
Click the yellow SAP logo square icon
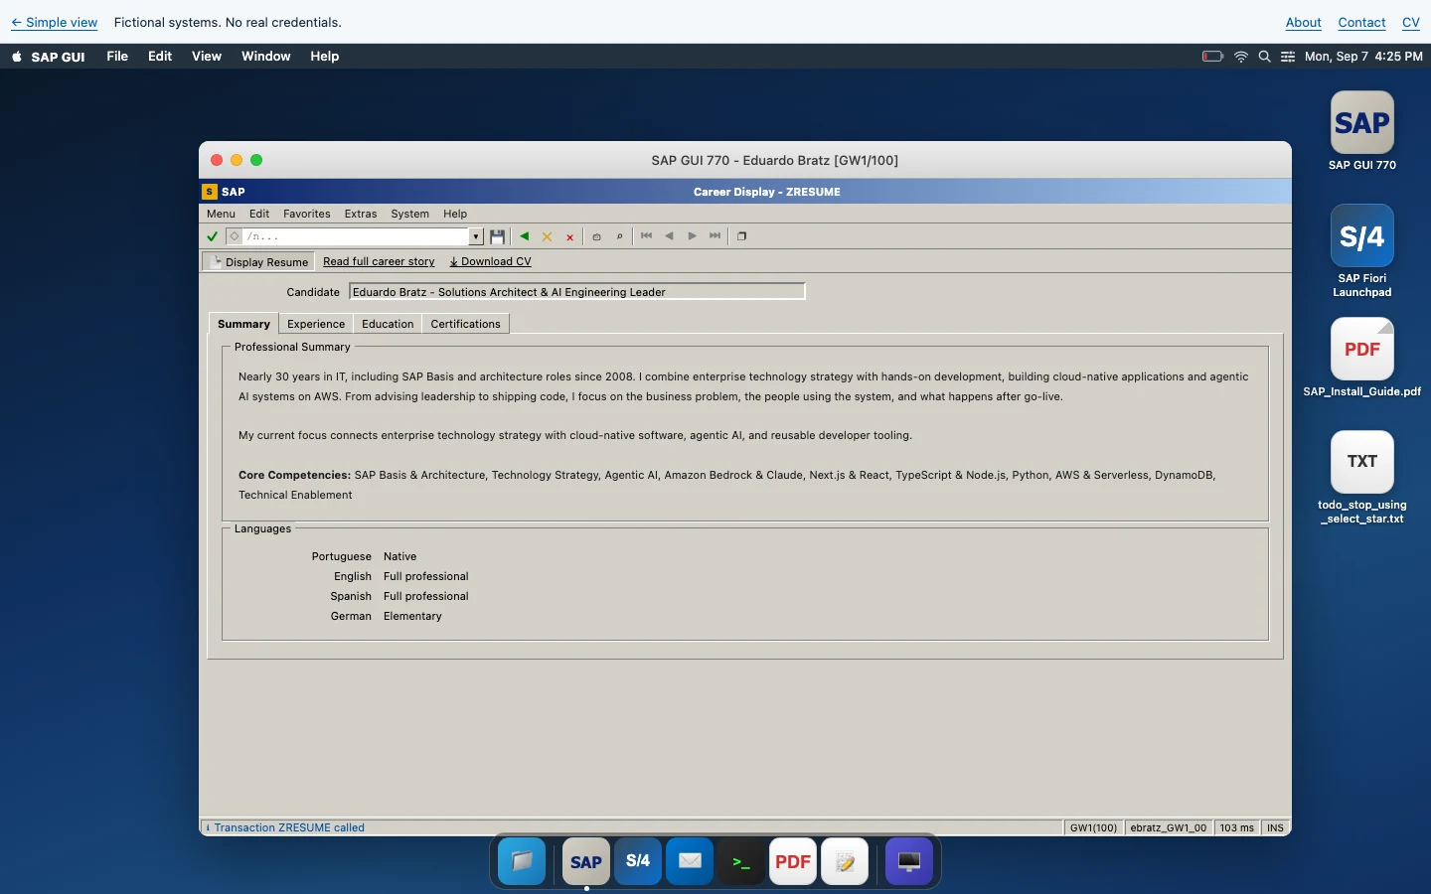(x=209, y=192)
